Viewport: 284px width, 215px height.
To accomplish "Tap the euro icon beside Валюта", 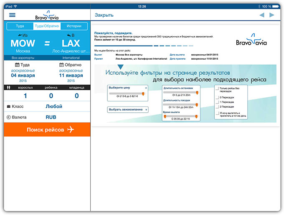I will pyautogui.click(x=8, y=117).
